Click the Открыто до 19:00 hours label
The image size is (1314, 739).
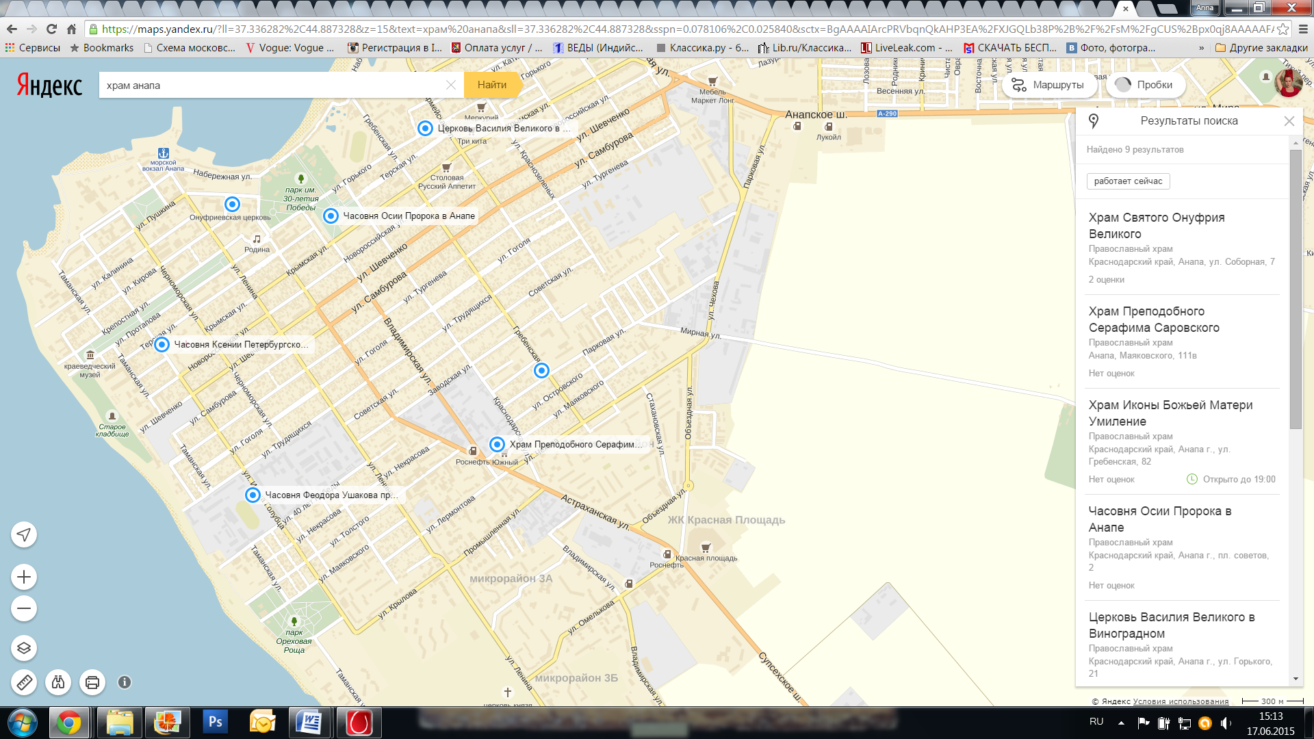[1231, 479]
